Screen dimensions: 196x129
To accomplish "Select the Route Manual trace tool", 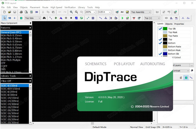I will (101, 18).
